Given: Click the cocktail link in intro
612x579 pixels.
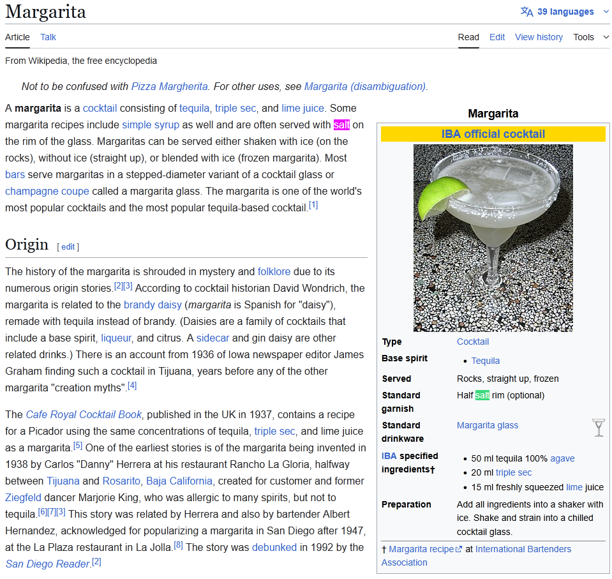Looking at the screenshot, I should click(100, 108).
